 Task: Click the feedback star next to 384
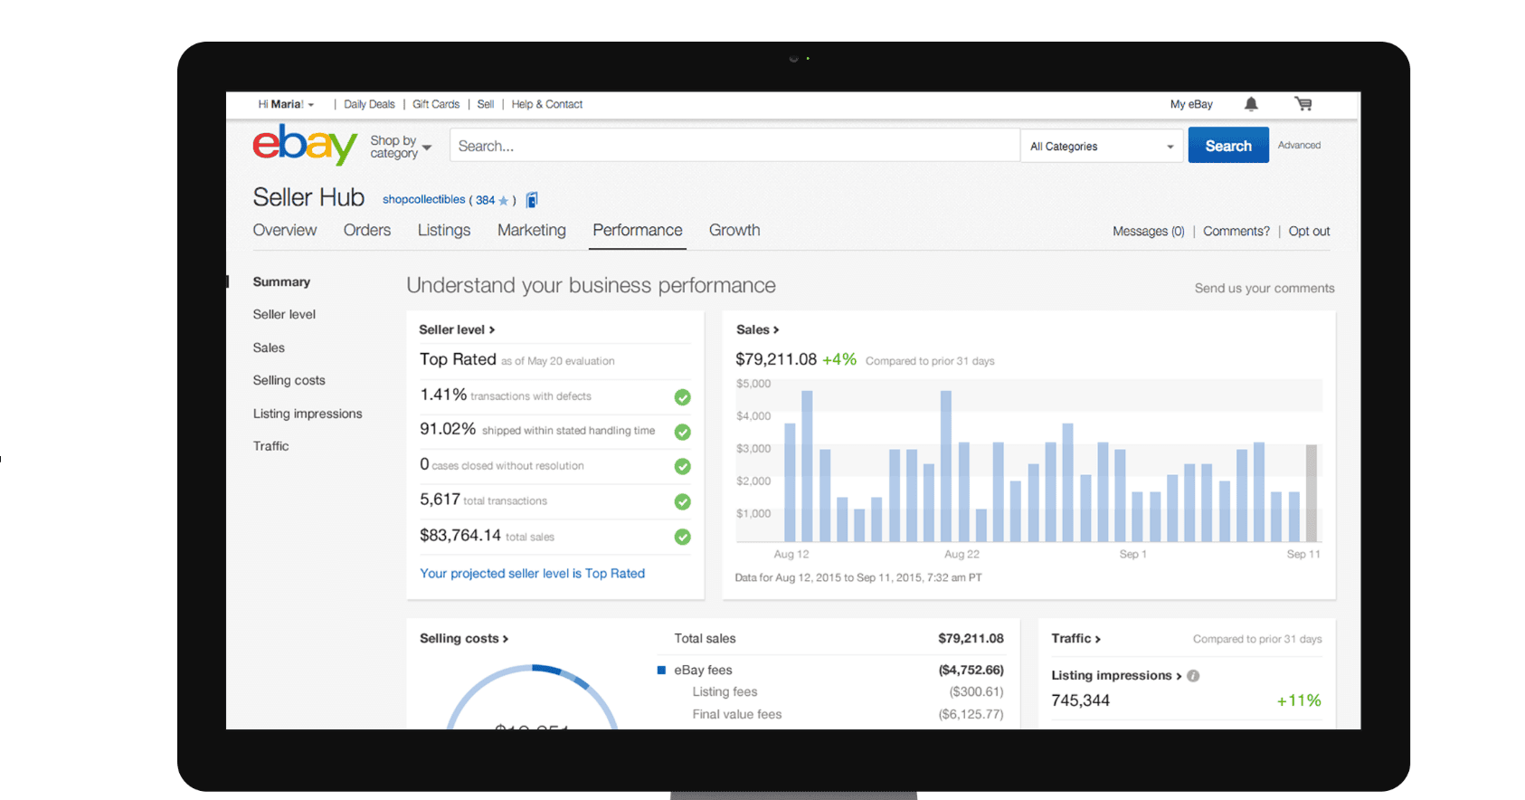click(504, 201)
